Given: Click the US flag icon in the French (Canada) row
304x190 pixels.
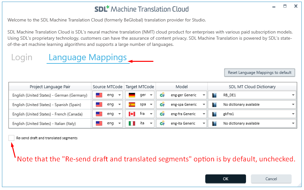Looking at the screenshot, I should click(99, 114).
